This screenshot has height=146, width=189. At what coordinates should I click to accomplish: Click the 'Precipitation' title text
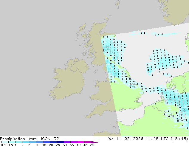13,139
